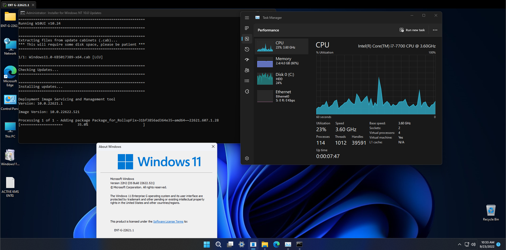Open the Start menu

207,244
